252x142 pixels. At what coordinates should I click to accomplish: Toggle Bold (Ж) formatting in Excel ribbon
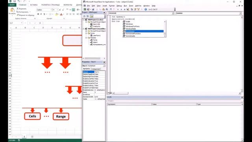(38, 14)
